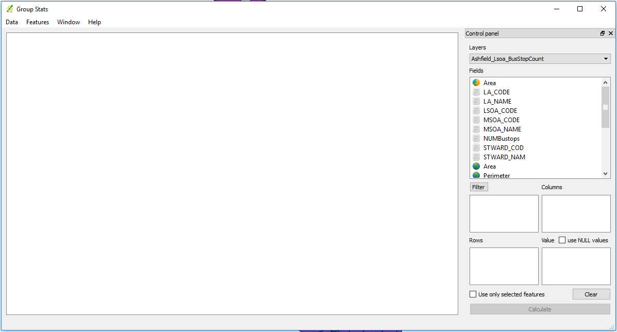Enable Use only selected features checkbox
The width and height of the screenshot is (617, 332).
click(x=473, y=294)
